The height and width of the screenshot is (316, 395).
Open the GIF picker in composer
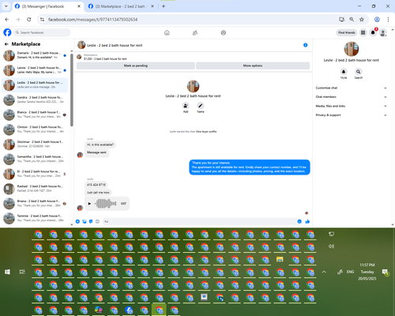tap(97, 221)
